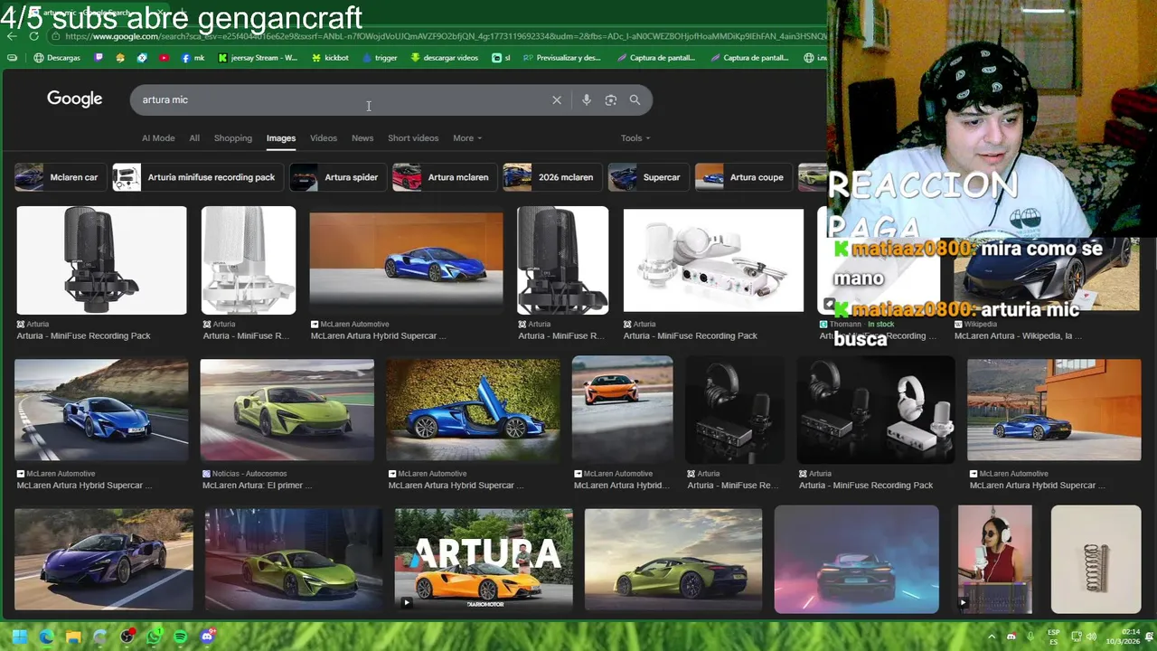This screenshot has width=1157, height=651.
Task: Expand the More search categories dropdown
Action: tap(467, 138)
